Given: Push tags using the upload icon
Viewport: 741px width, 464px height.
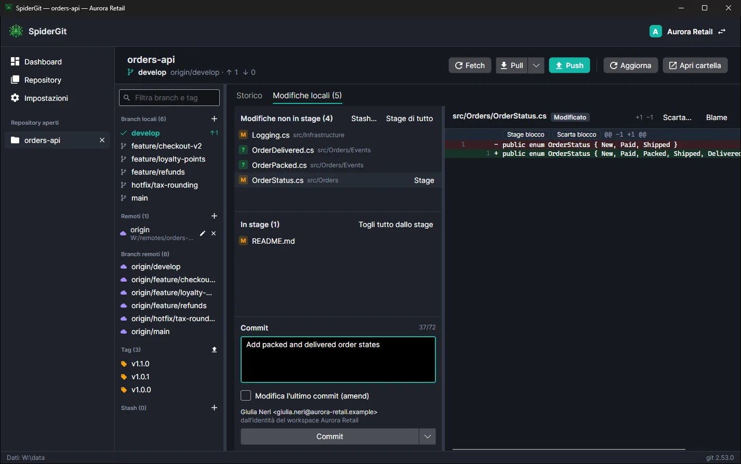Looking at the screenshot, I should pyautogui.click(x=214, y=350).
